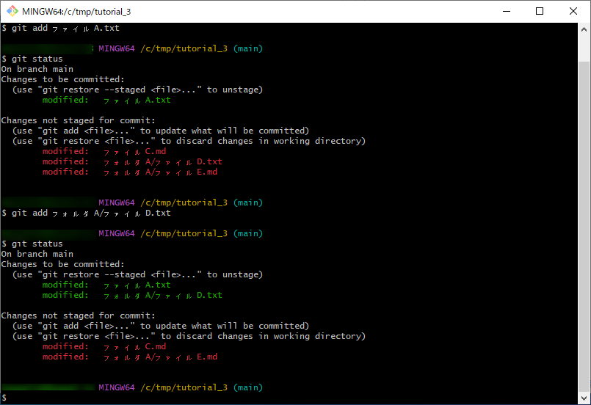
Task: Click the red modified D.txt line
Action: point(132,161)
